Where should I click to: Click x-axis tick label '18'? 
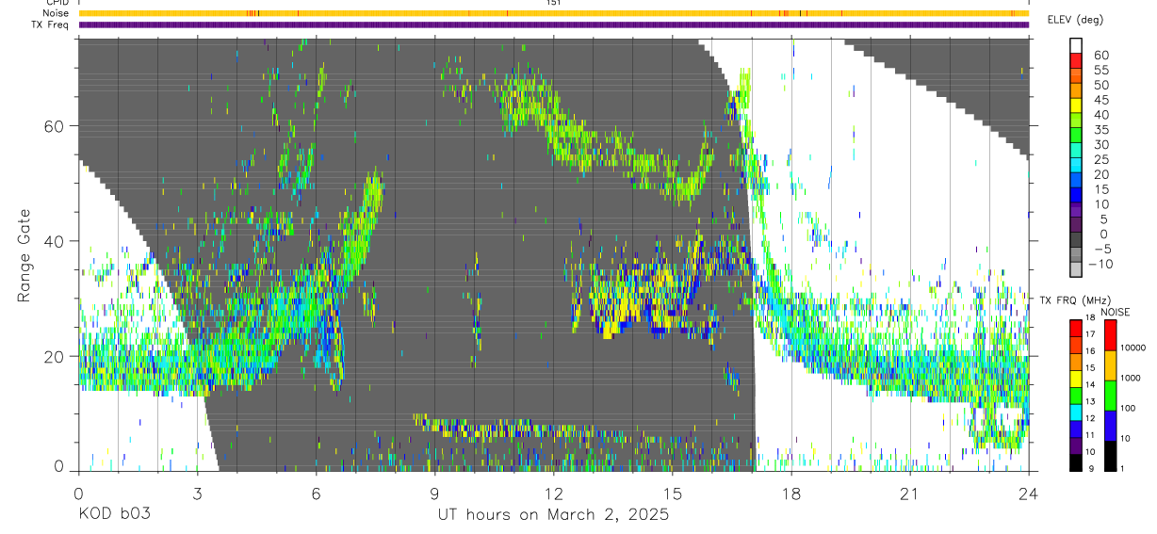790,494
